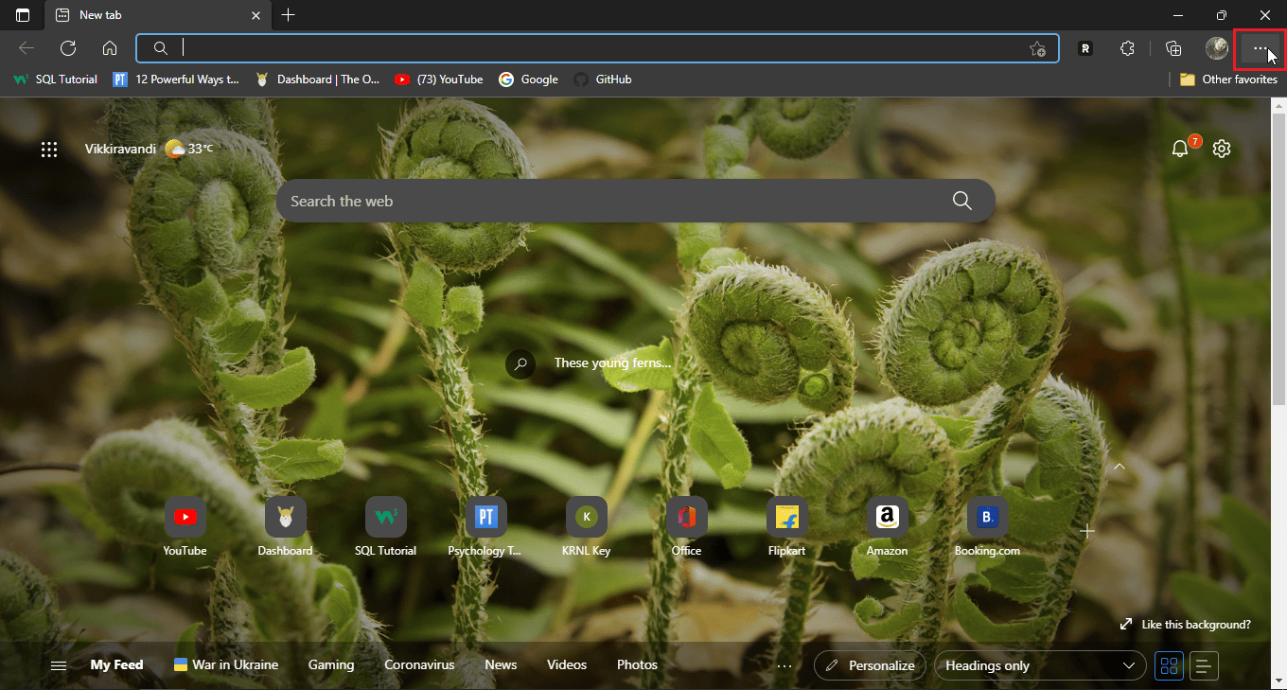Add this page to favorites star
The image size is (1287, 690).
click(1037, 48)
